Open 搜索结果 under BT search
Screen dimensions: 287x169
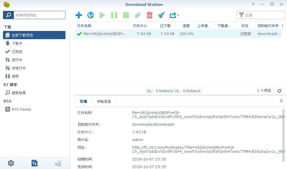tap(34, 93)
